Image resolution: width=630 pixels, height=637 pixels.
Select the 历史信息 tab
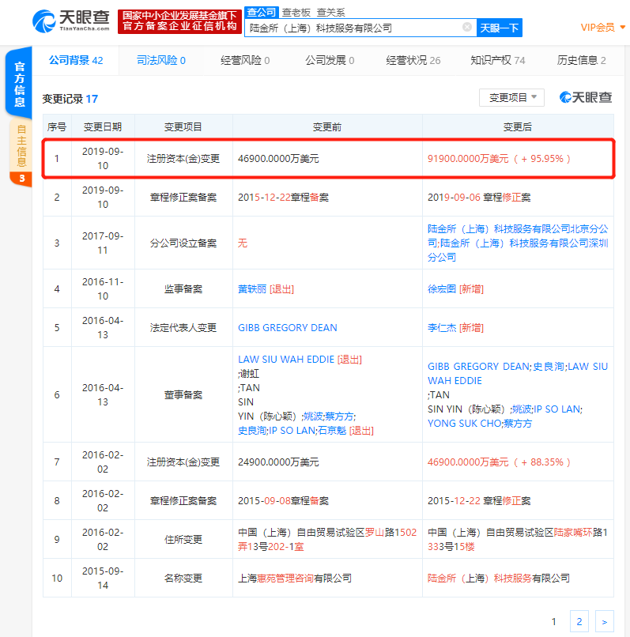(581, 60)
